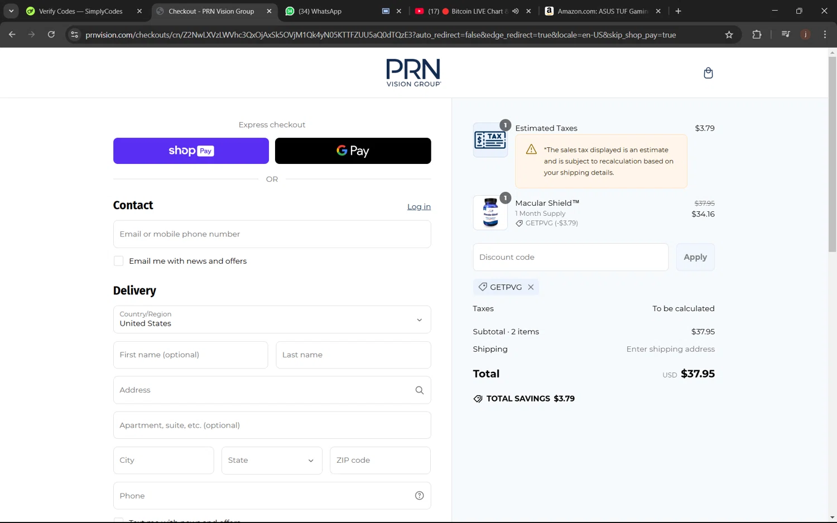Expand the Country/Region dropdown
This screenshot has width=837, height=523.
pyautogui.click(x=272, y=319)
